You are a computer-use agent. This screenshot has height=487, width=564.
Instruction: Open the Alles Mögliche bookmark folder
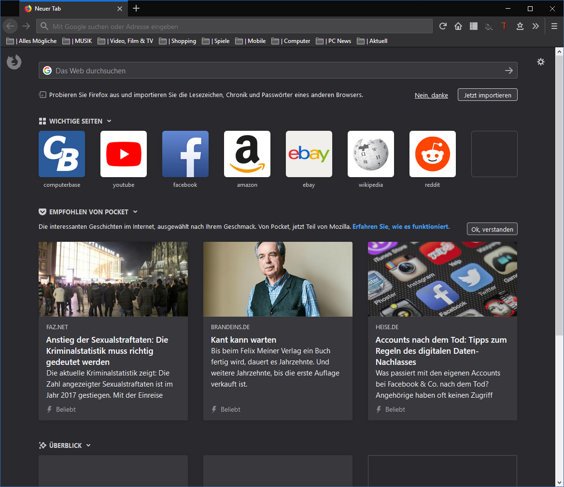coord(31,41)
